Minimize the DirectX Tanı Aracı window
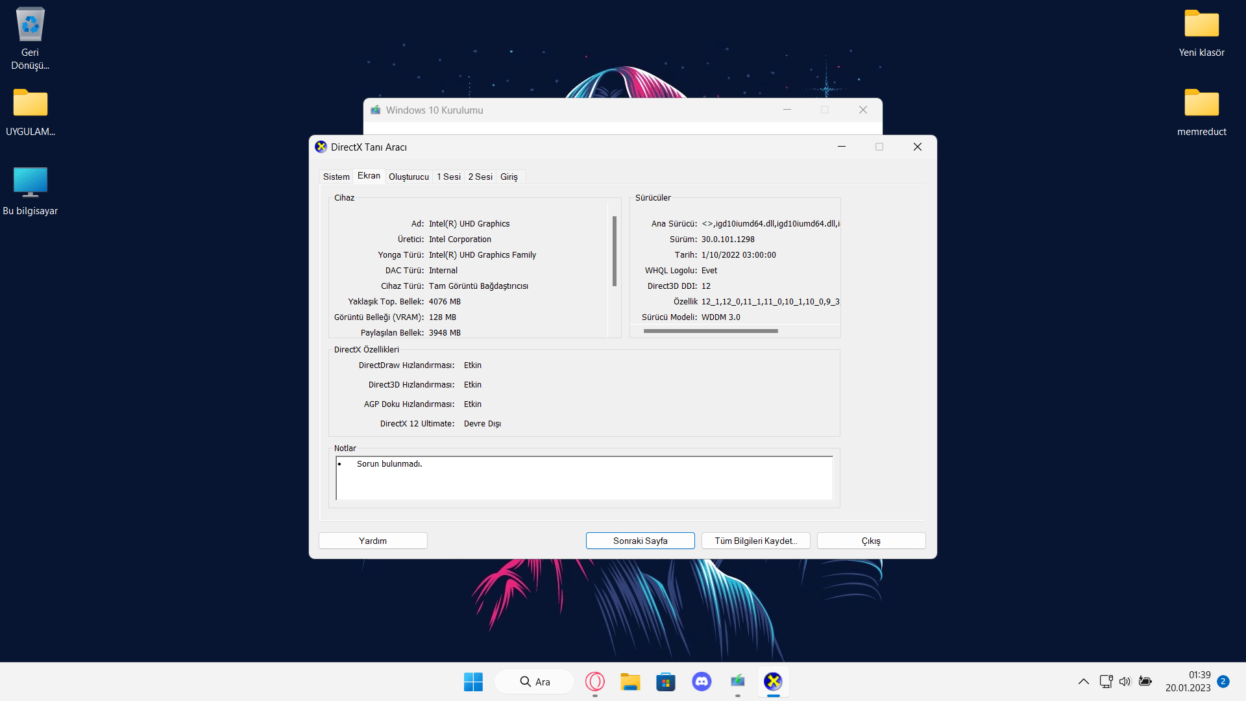1246x701 pixels. 842,147
